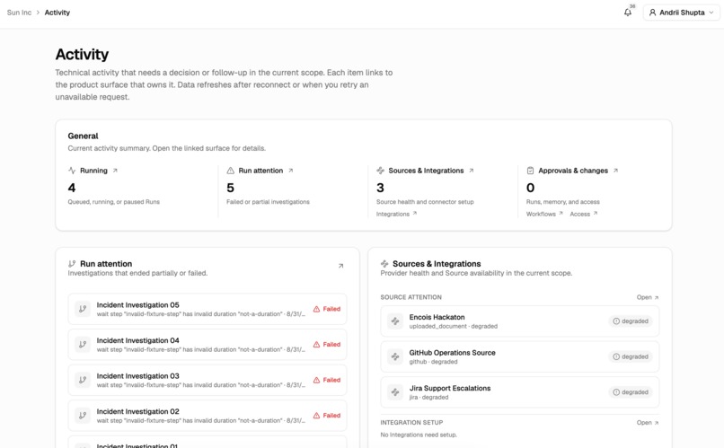This screenshot has width=724, height=448.
Task: Click the Running pulse icon
Action: (x=72, y=171)
